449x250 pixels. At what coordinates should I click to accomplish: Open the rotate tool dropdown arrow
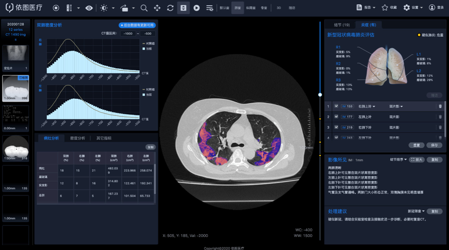tap(133, 8)
